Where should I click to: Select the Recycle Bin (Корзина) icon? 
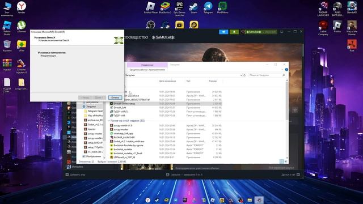[x=7, y=45]
